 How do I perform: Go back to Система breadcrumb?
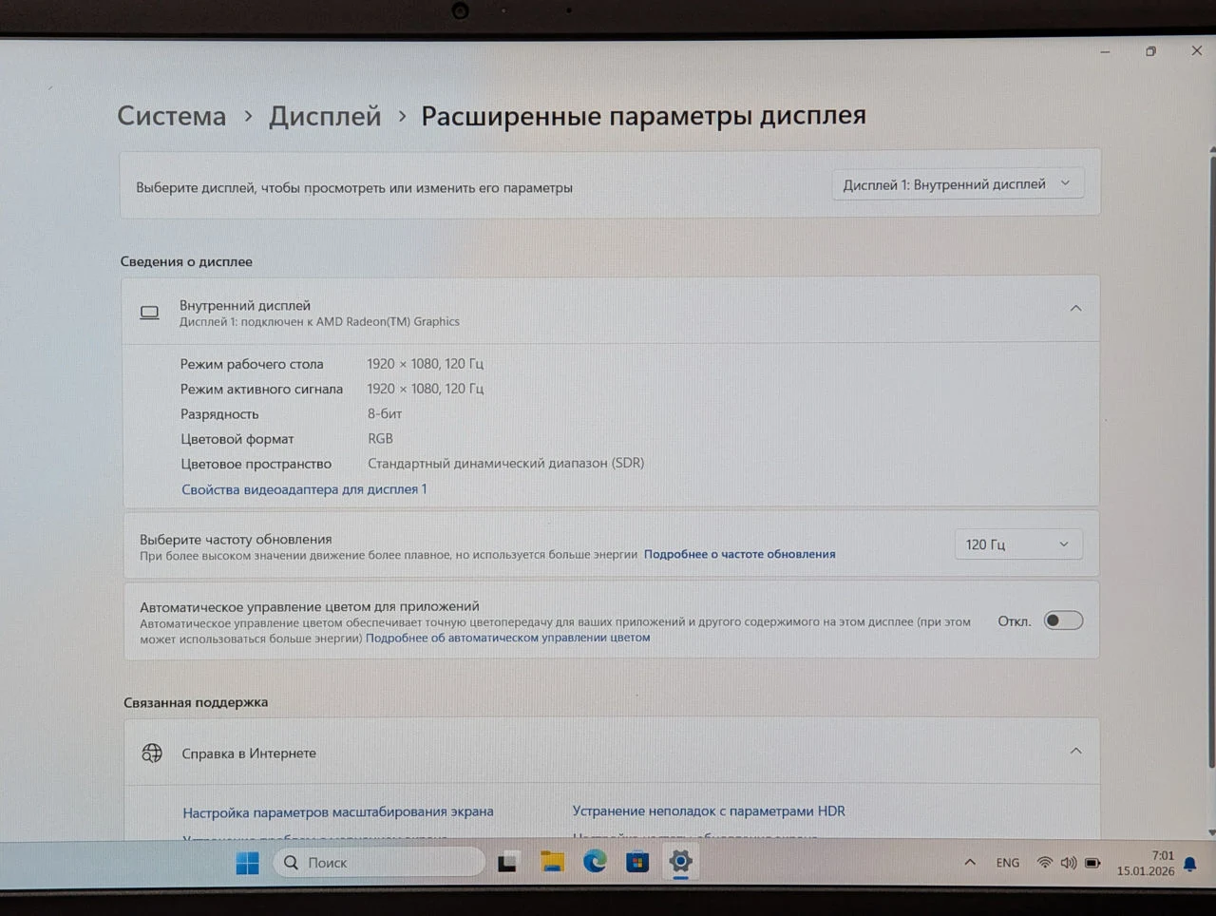coord(172,116)
